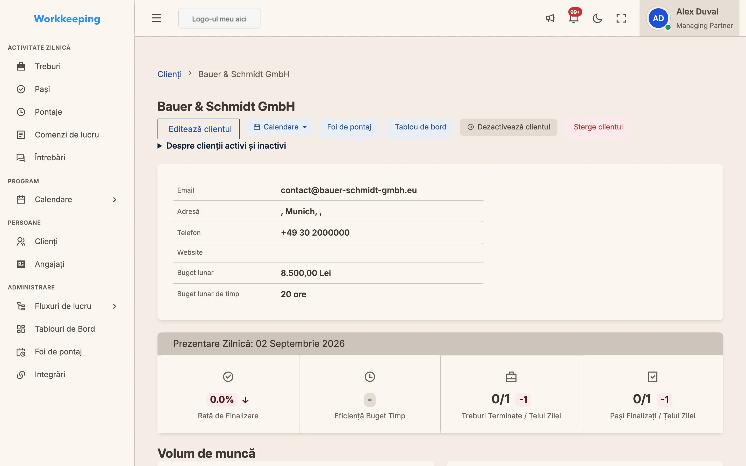Expand the Fluxuri de lucru chevron

point(115,306)
